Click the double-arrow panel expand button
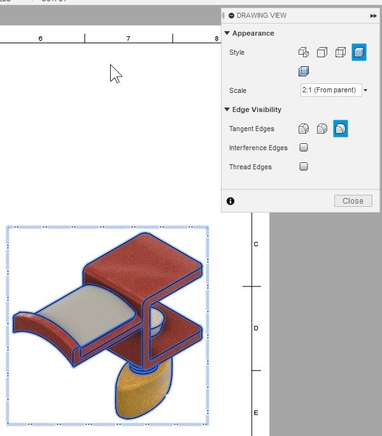Screen dimensions: 382x436 (373, 15)
